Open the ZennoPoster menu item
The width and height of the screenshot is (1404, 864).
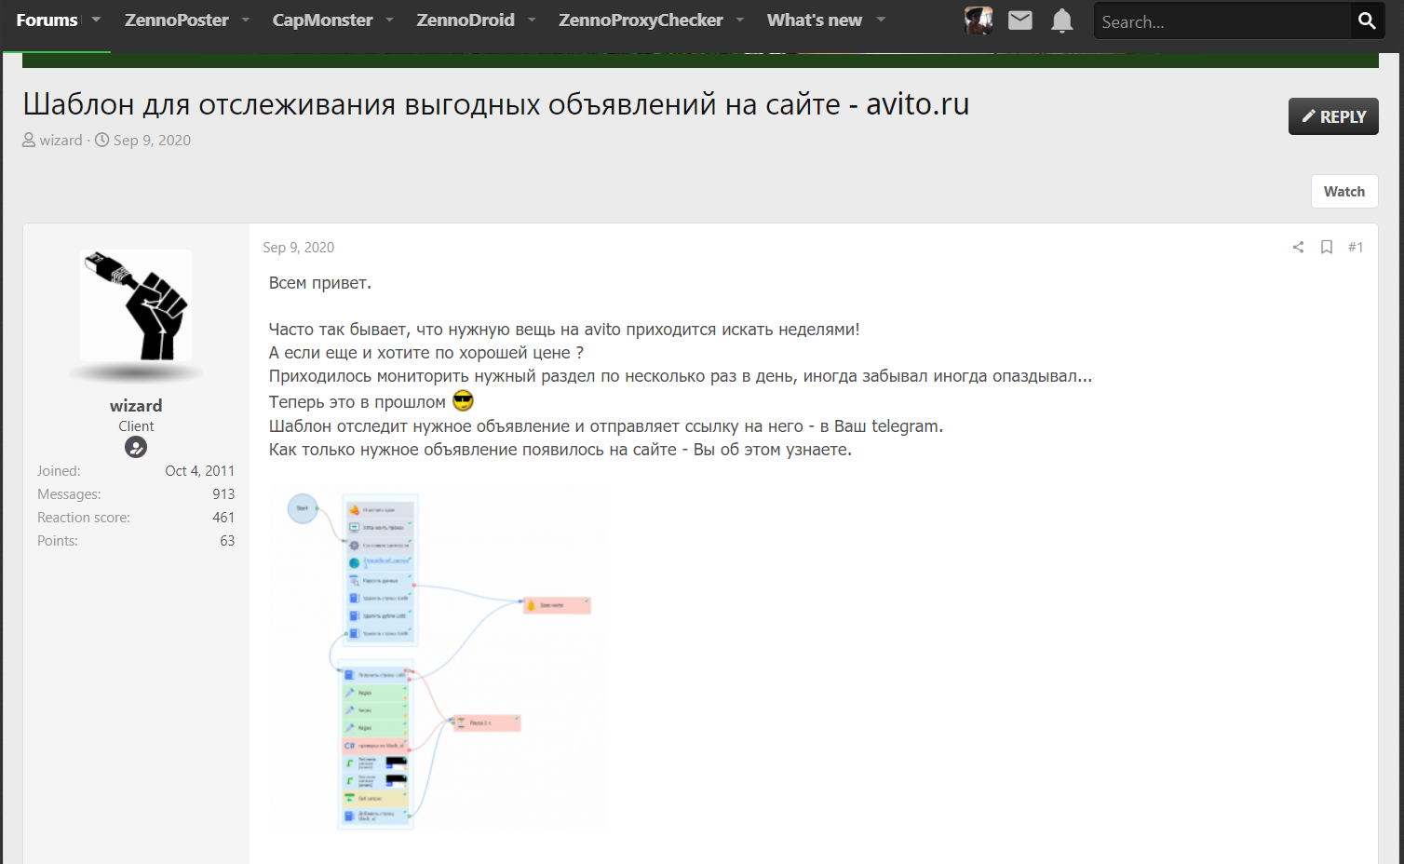pyautogui.click(x=176, y=20)
